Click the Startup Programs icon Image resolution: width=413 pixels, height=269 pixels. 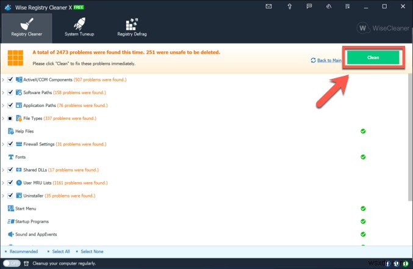tap(11, 221)
